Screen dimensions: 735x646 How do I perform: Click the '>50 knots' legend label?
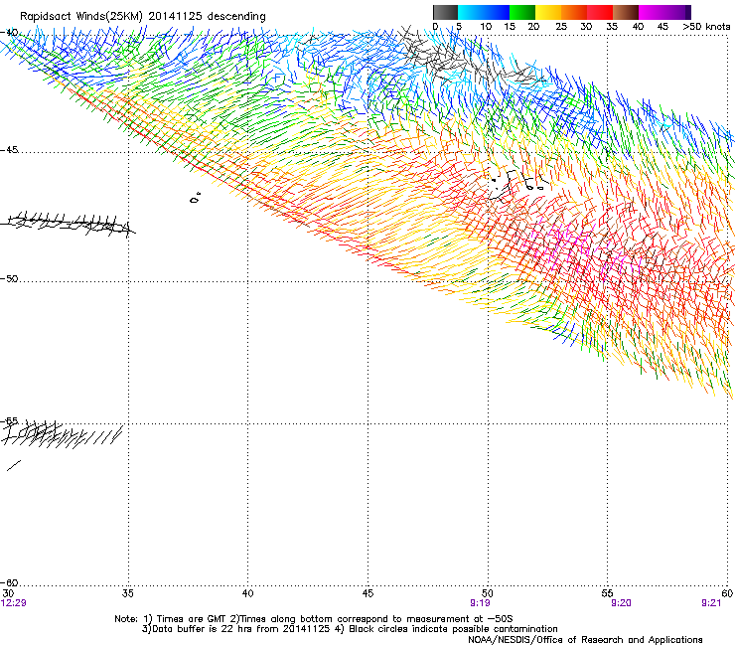click(706, 27)
